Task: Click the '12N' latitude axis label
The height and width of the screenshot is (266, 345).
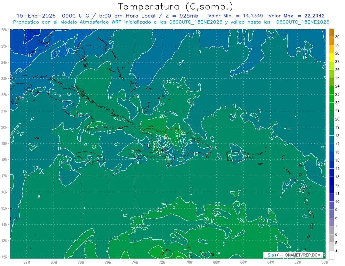Action: coord(4,257)
